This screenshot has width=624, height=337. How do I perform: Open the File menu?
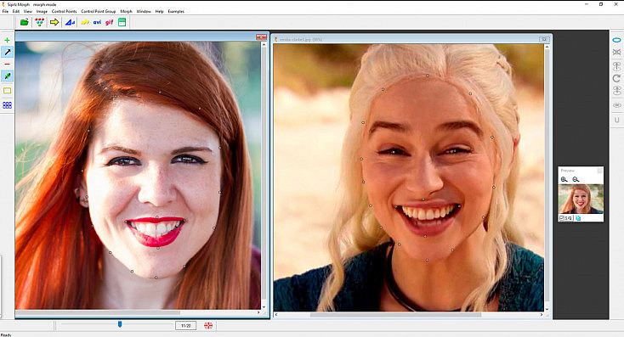5,11
